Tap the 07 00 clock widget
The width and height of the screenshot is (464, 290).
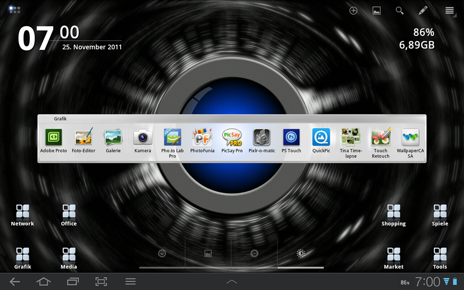click(x=48, y=38)
